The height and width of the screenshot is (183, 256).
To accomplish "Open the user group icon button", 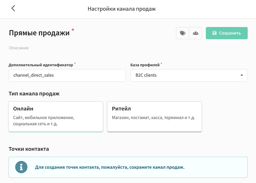I will [x=196, y=33].
